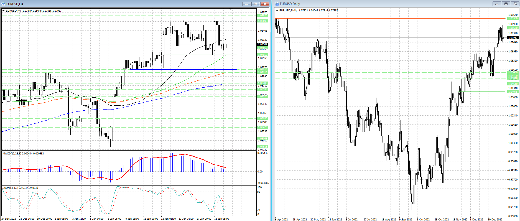
Task: Select the Stoch(13,3,3) indicator label
Action: coord(20,188)
